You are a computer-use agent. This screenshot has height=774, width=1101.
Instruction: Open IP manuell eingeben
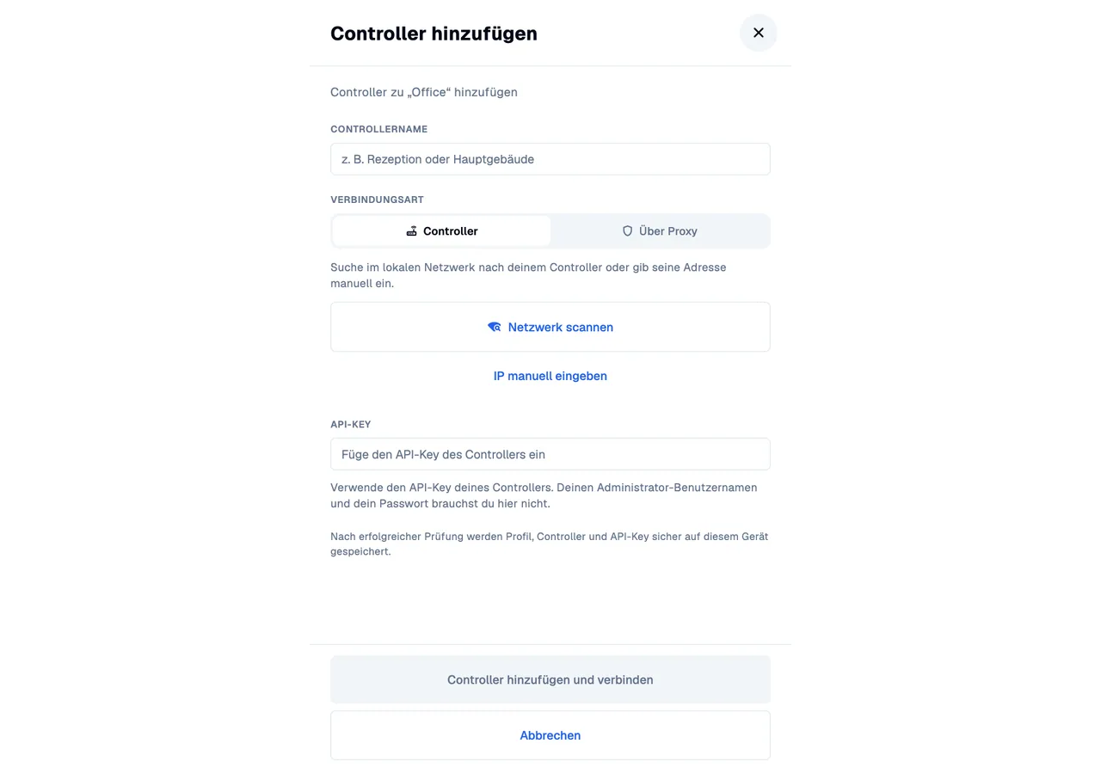[550, 376]
